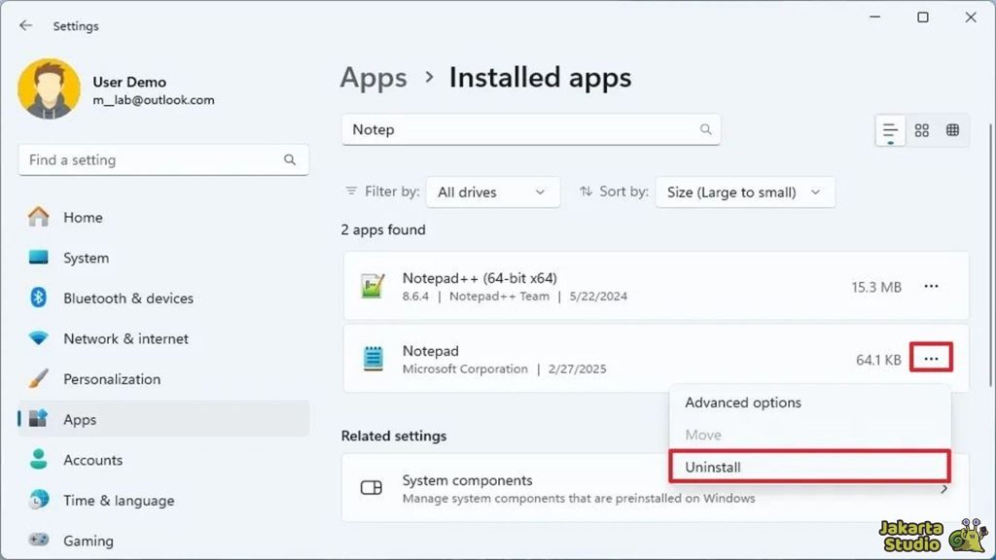The height and width of the screenshot is (560, 996).
Task: Open the three-dot menu for Notepad++
Action: [x=931, y=286]
